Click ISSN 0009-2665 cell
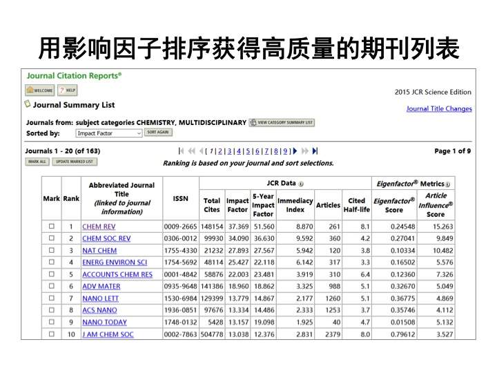 (x=180, y=227)
